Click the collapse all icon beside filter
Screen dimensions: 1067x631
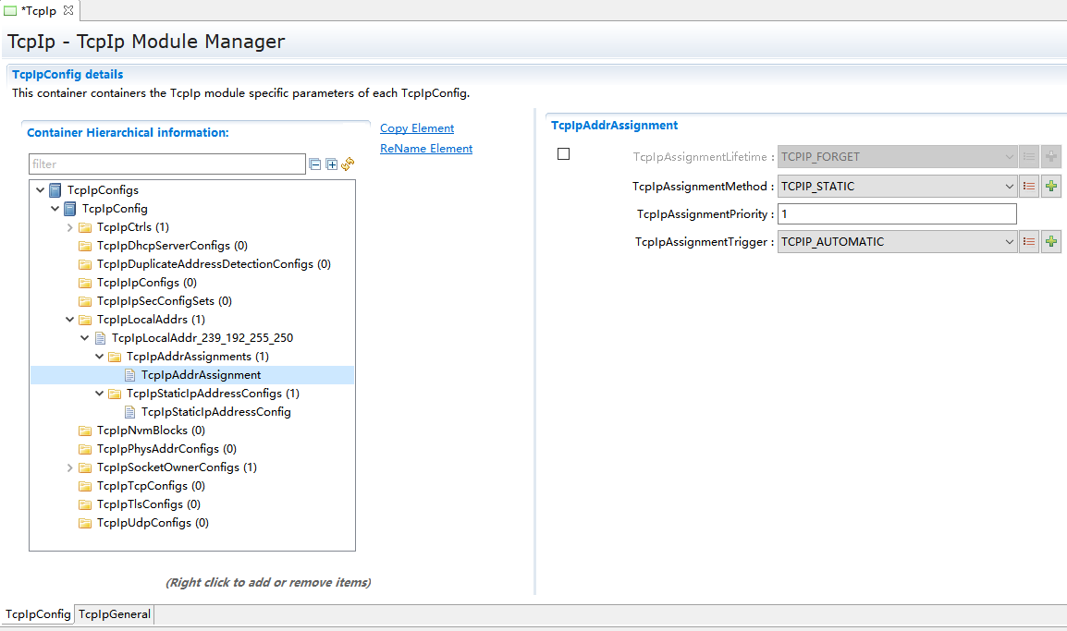point(315,164)
